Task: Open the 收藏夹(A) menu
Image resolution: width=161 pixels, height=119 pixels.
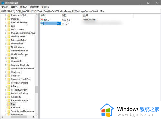Action: click(34, 7)
